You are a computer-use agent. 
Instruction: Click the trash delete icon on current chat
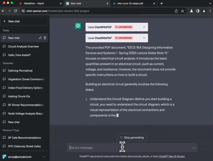(x=45, y=38)
